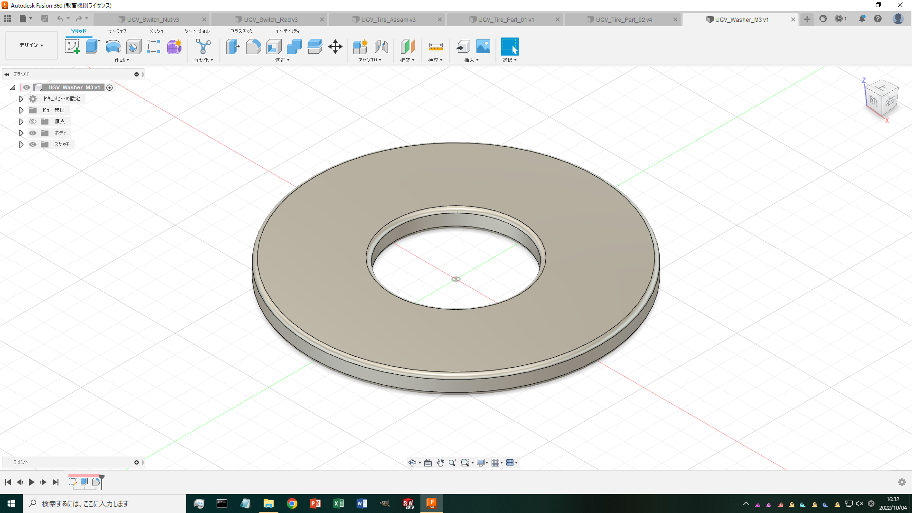
Task: Switch to the プラスチック tab
Action: point(242,31)
